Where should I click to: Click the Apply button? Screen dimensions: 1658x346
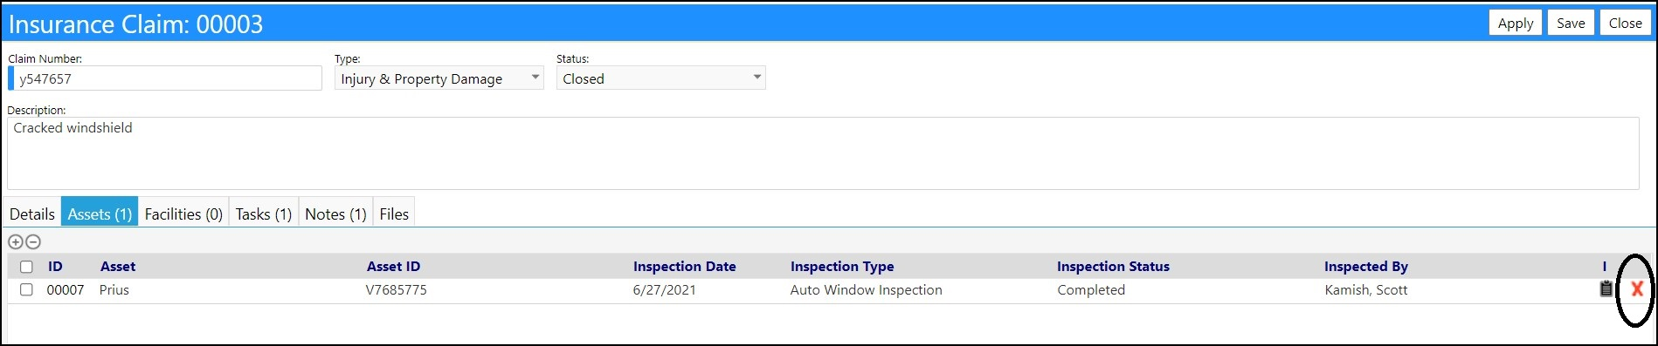(1516, 24)
